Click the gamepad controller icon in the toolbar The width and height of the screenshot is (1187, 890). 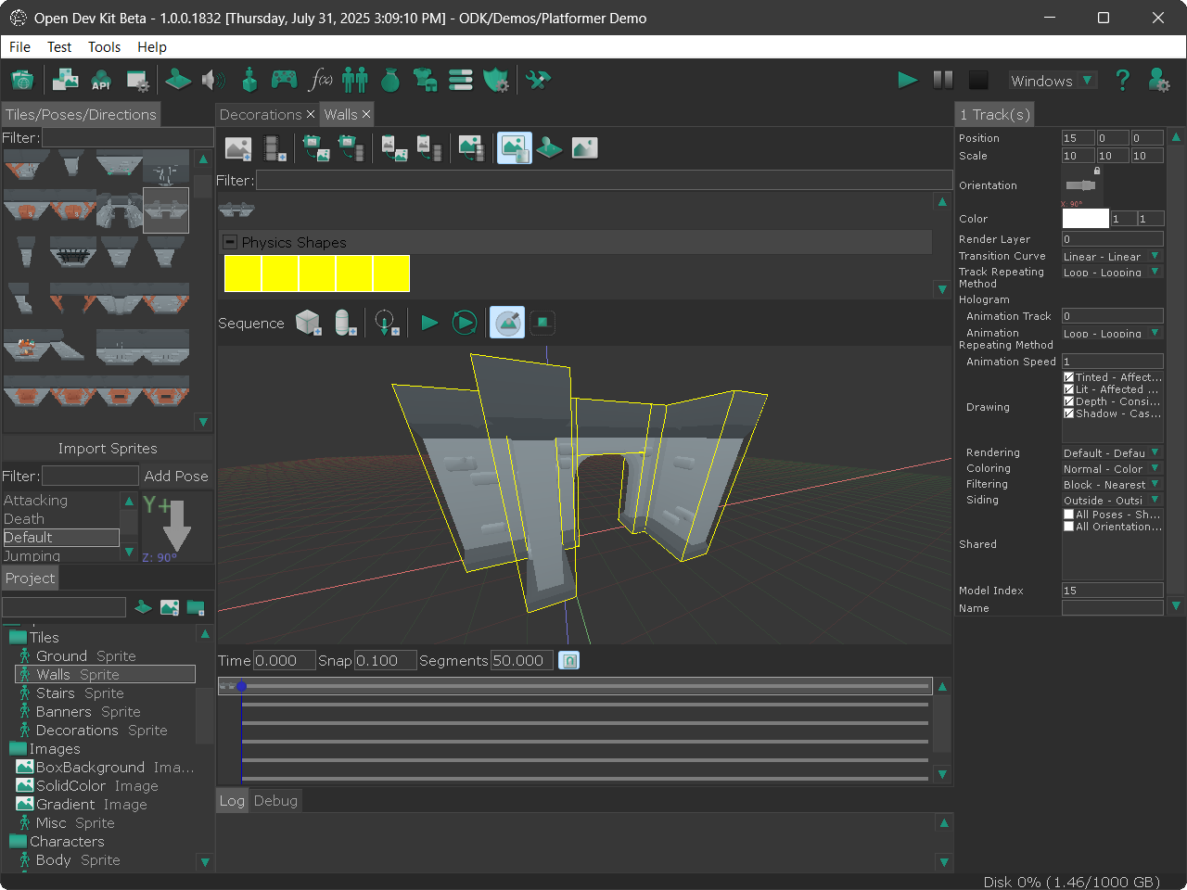pos(284,81)
